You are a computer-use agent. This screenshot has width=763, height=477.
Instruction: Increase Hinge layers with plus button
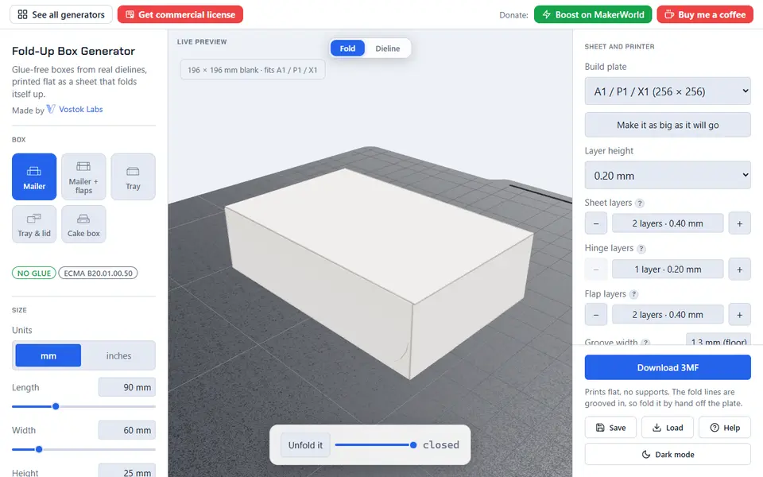click(740, 270)
